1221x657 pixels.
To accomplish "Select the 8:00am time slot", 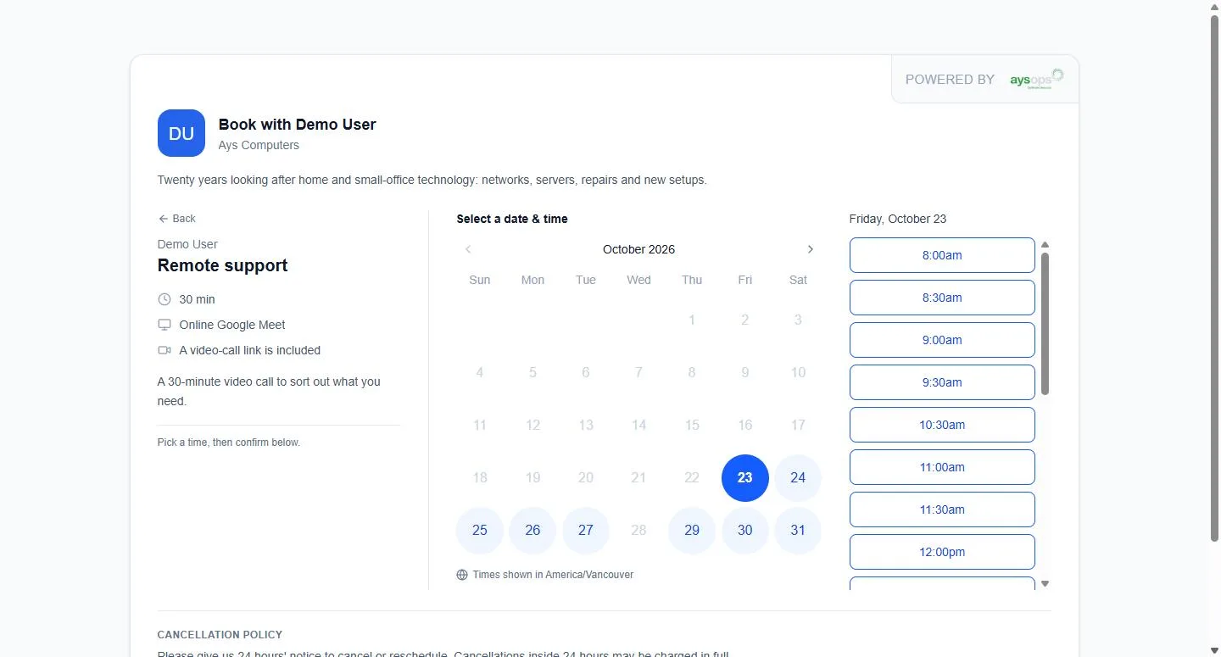I will (x=942, y=255).
